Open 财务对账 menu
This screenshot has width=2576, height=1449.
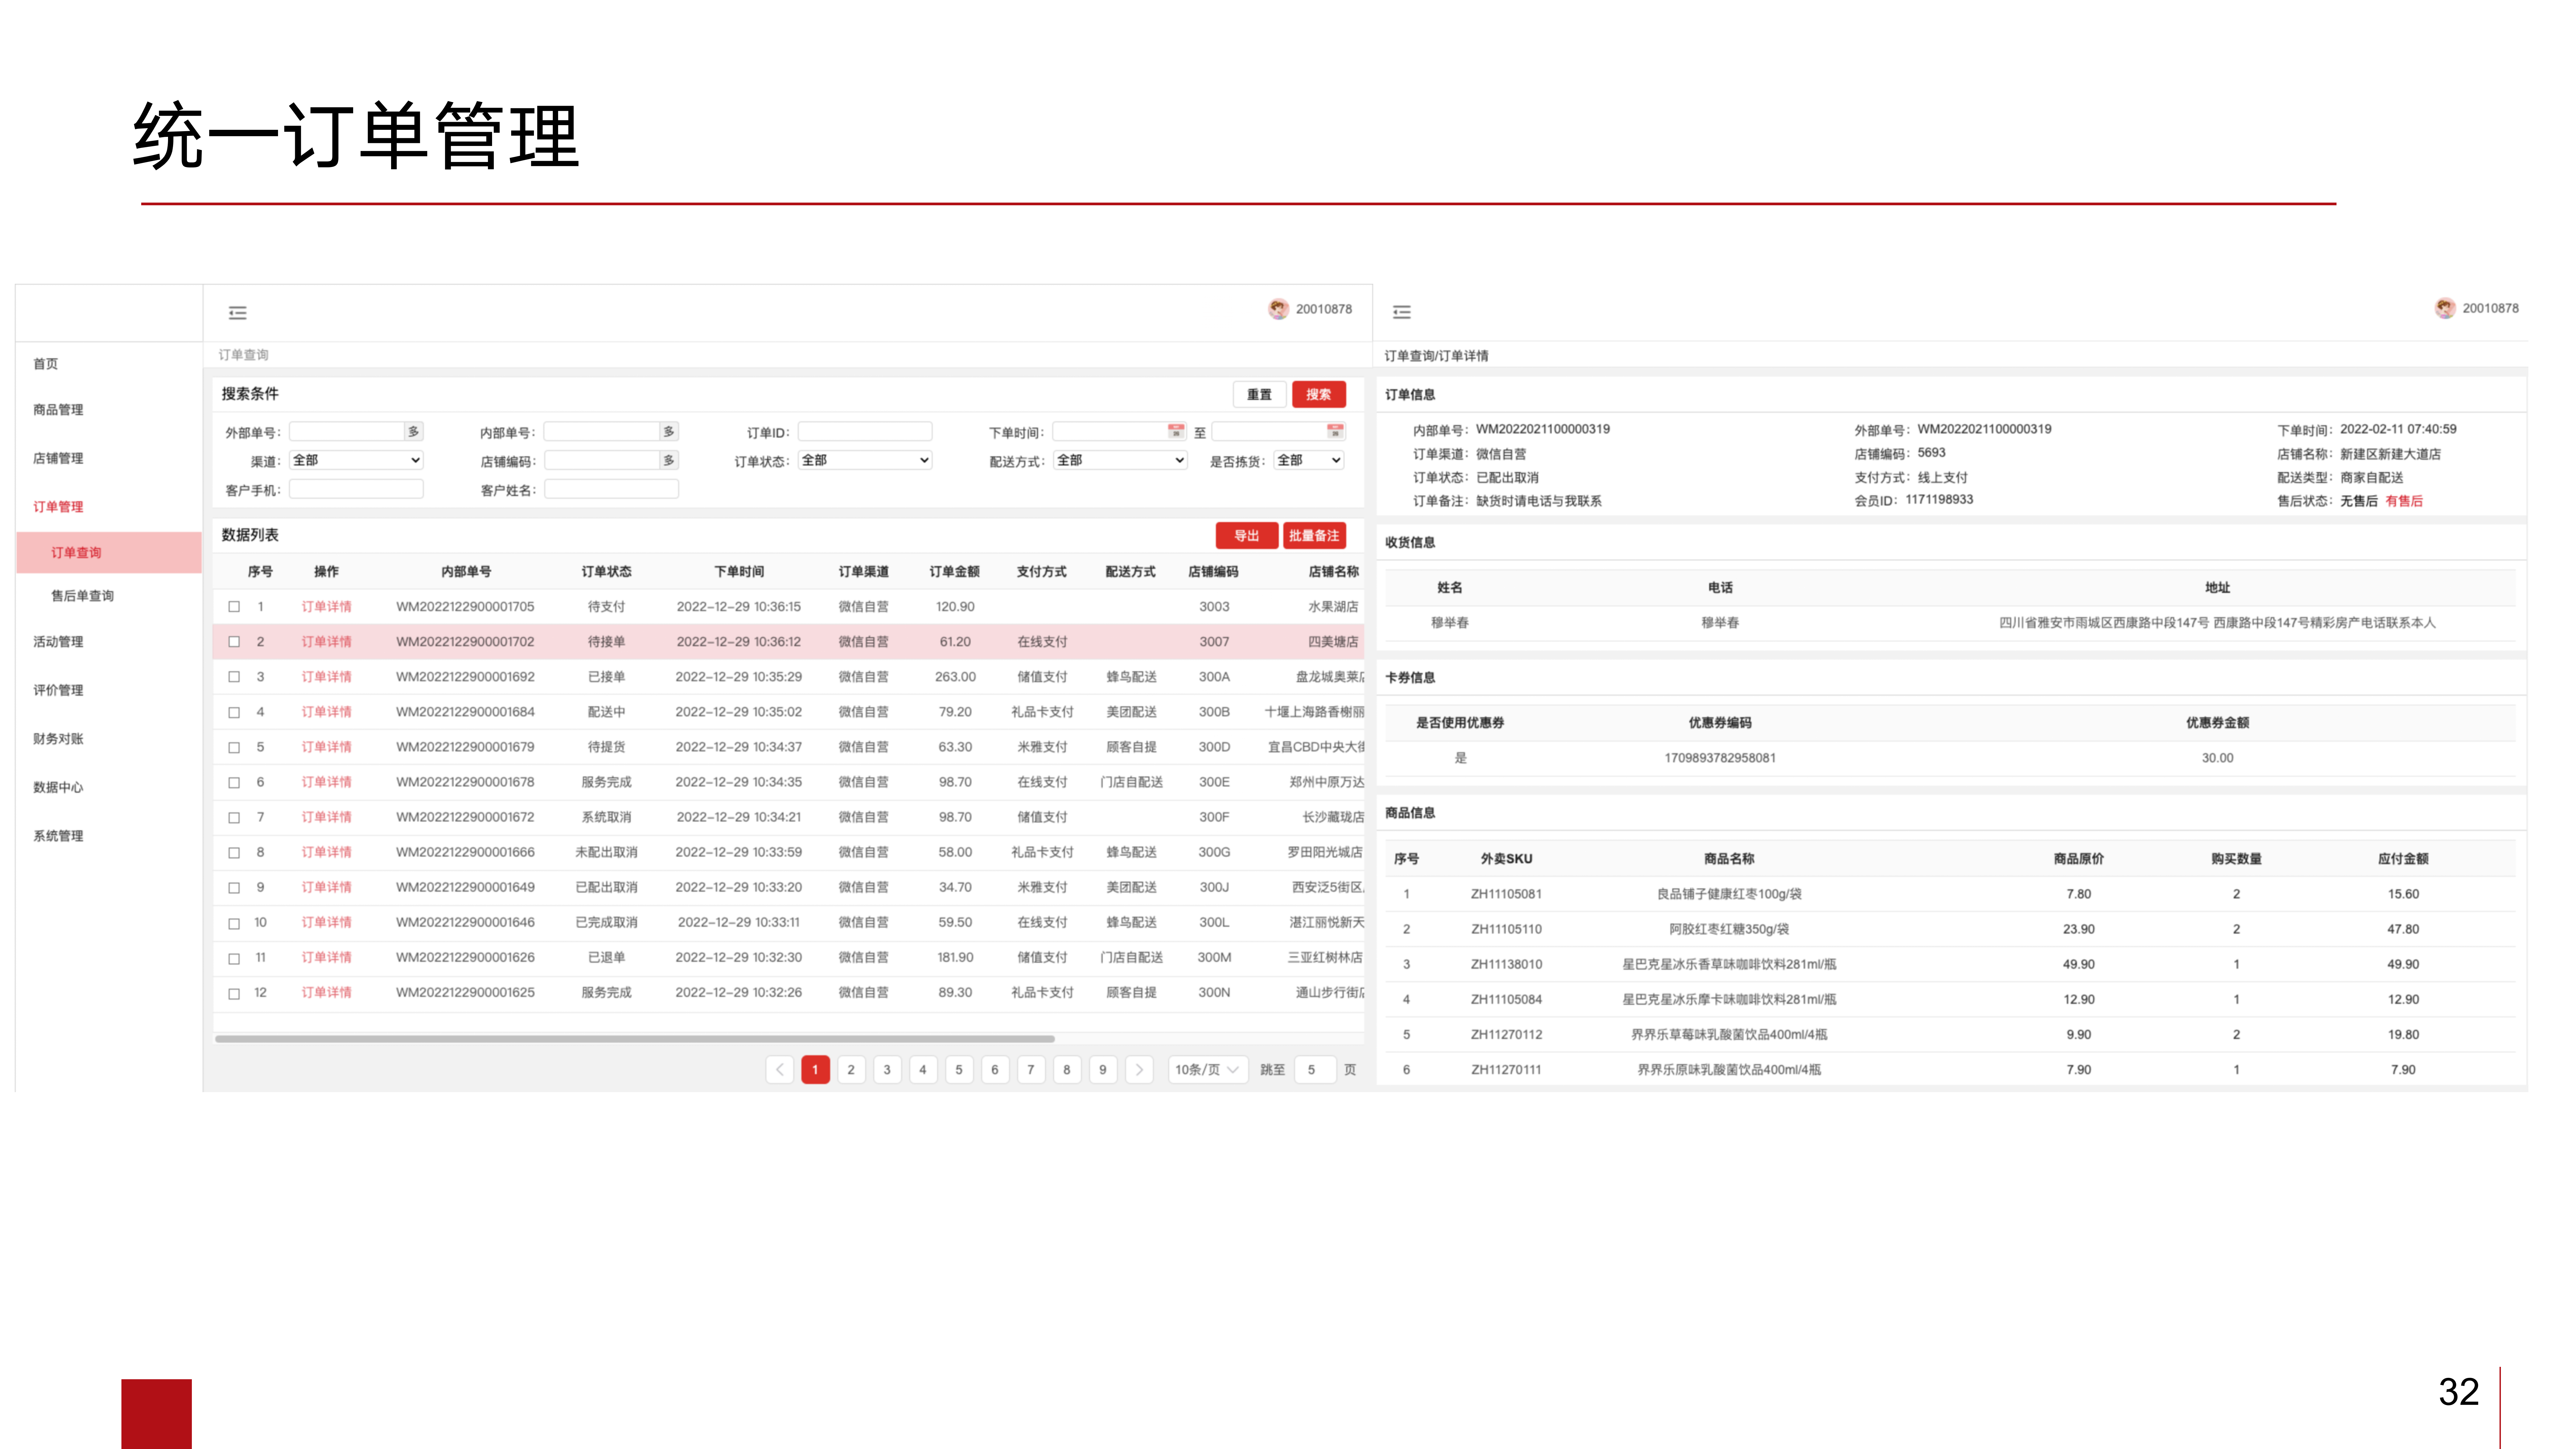[x=58, y=739]
